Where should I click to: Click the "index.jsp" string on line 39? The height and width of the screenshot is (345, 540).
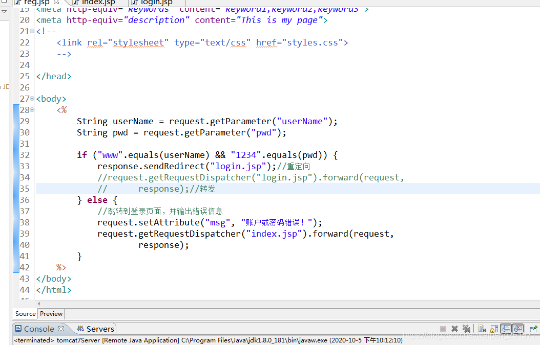tap(274, 234)
